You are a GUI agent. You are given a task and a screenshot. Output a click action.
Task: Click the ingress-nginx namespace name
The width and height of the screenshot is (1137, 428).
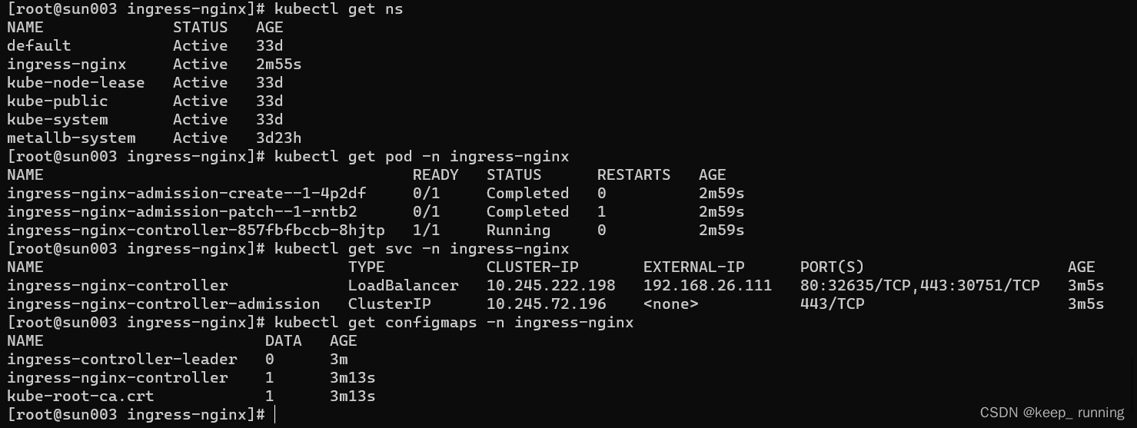(67, 65)
